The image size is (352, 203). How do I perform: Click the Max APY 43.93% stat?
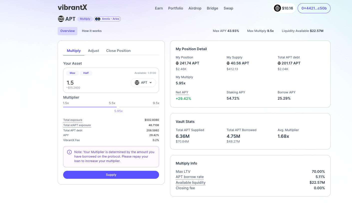point(226,31)
